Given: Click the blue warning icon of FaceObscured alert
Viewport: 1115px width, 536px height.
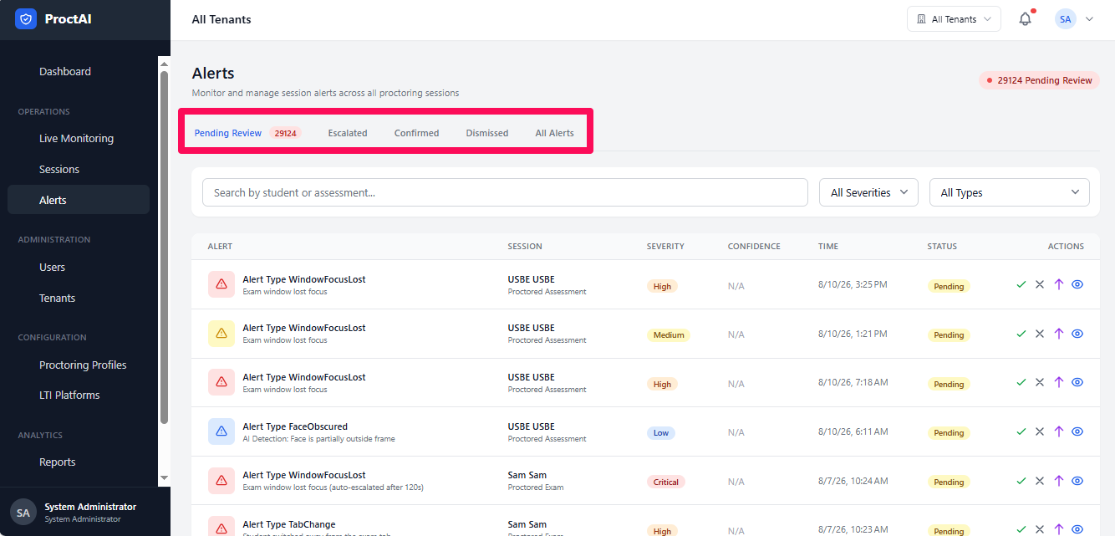Looking at the screenshot, I should pos(221,431).
